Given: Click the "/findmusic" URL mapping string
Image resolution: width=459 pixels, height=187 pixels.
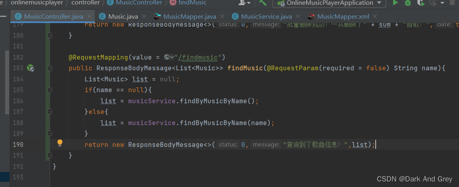Looking at the screenshot, I should coord(198,57).
